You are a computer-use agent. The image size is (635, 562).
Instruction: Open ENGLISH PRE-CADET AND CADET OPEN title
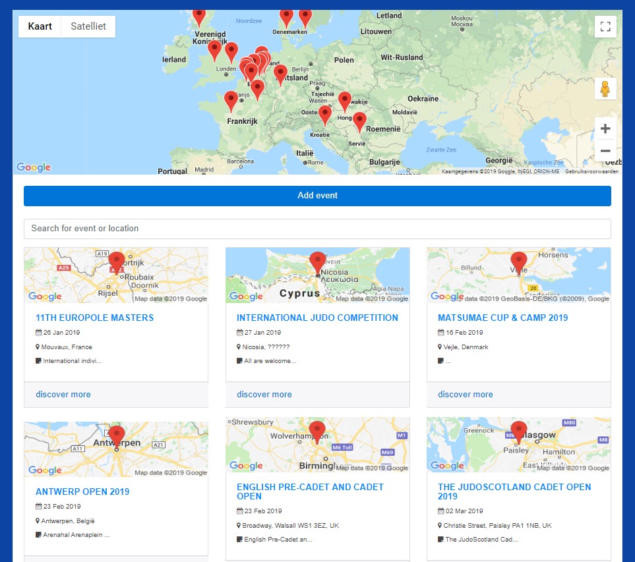point(310,492)
